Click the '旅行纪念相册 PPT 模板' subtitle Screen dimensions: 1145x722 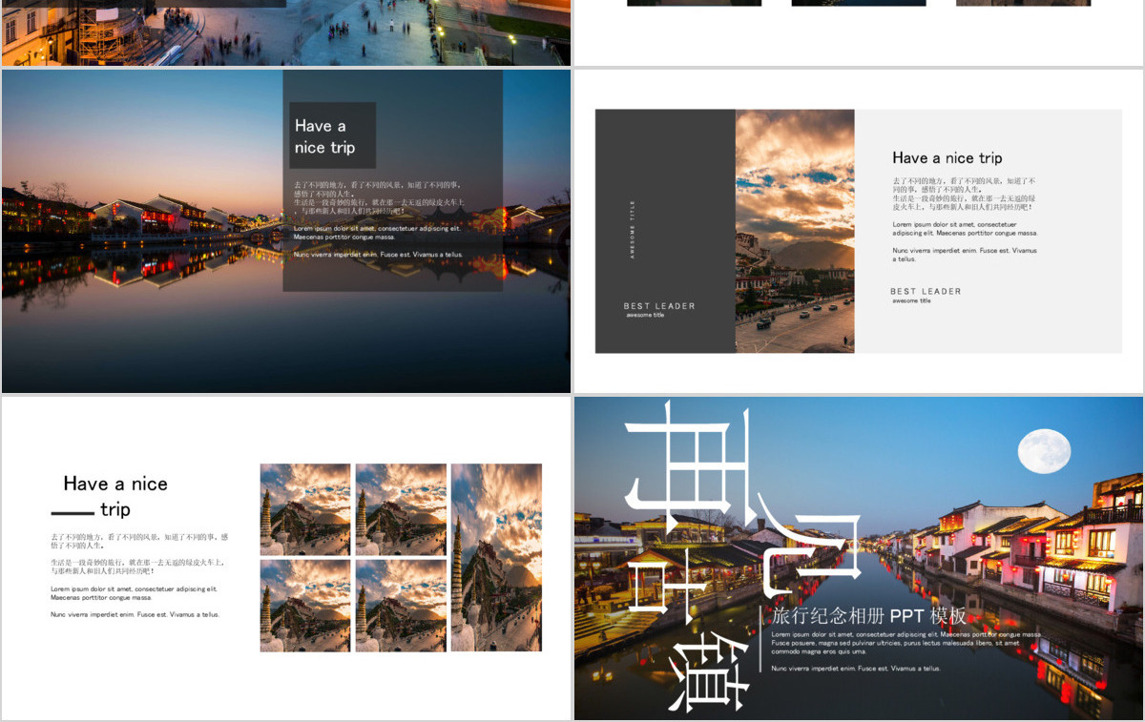pyautogui.click(x=869, y=616)
